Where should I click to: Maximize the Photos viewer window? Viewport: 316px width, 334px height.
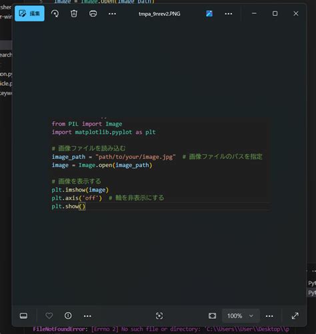[275, 13]
